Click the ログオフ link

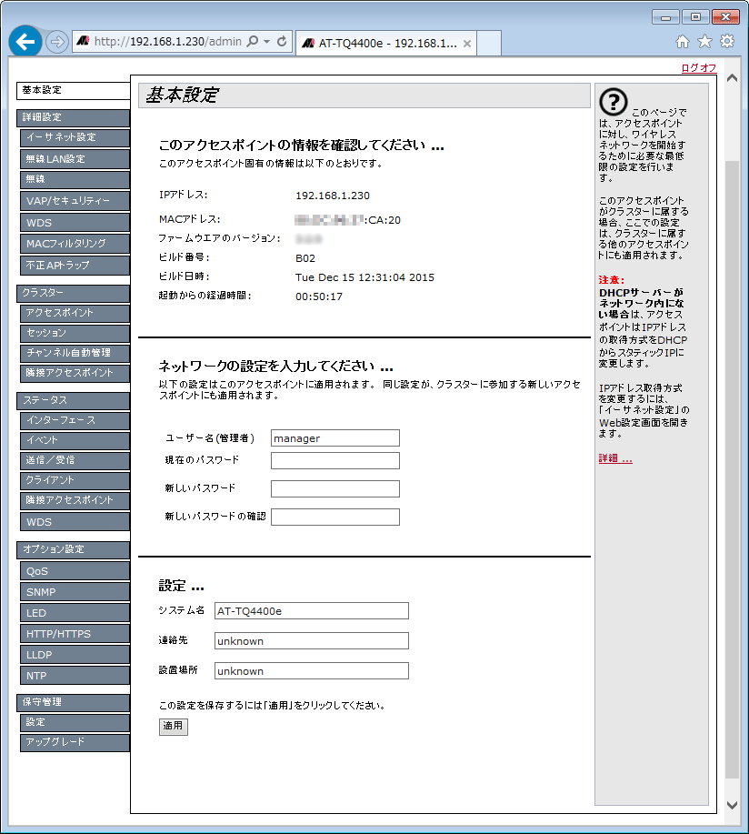698,68
